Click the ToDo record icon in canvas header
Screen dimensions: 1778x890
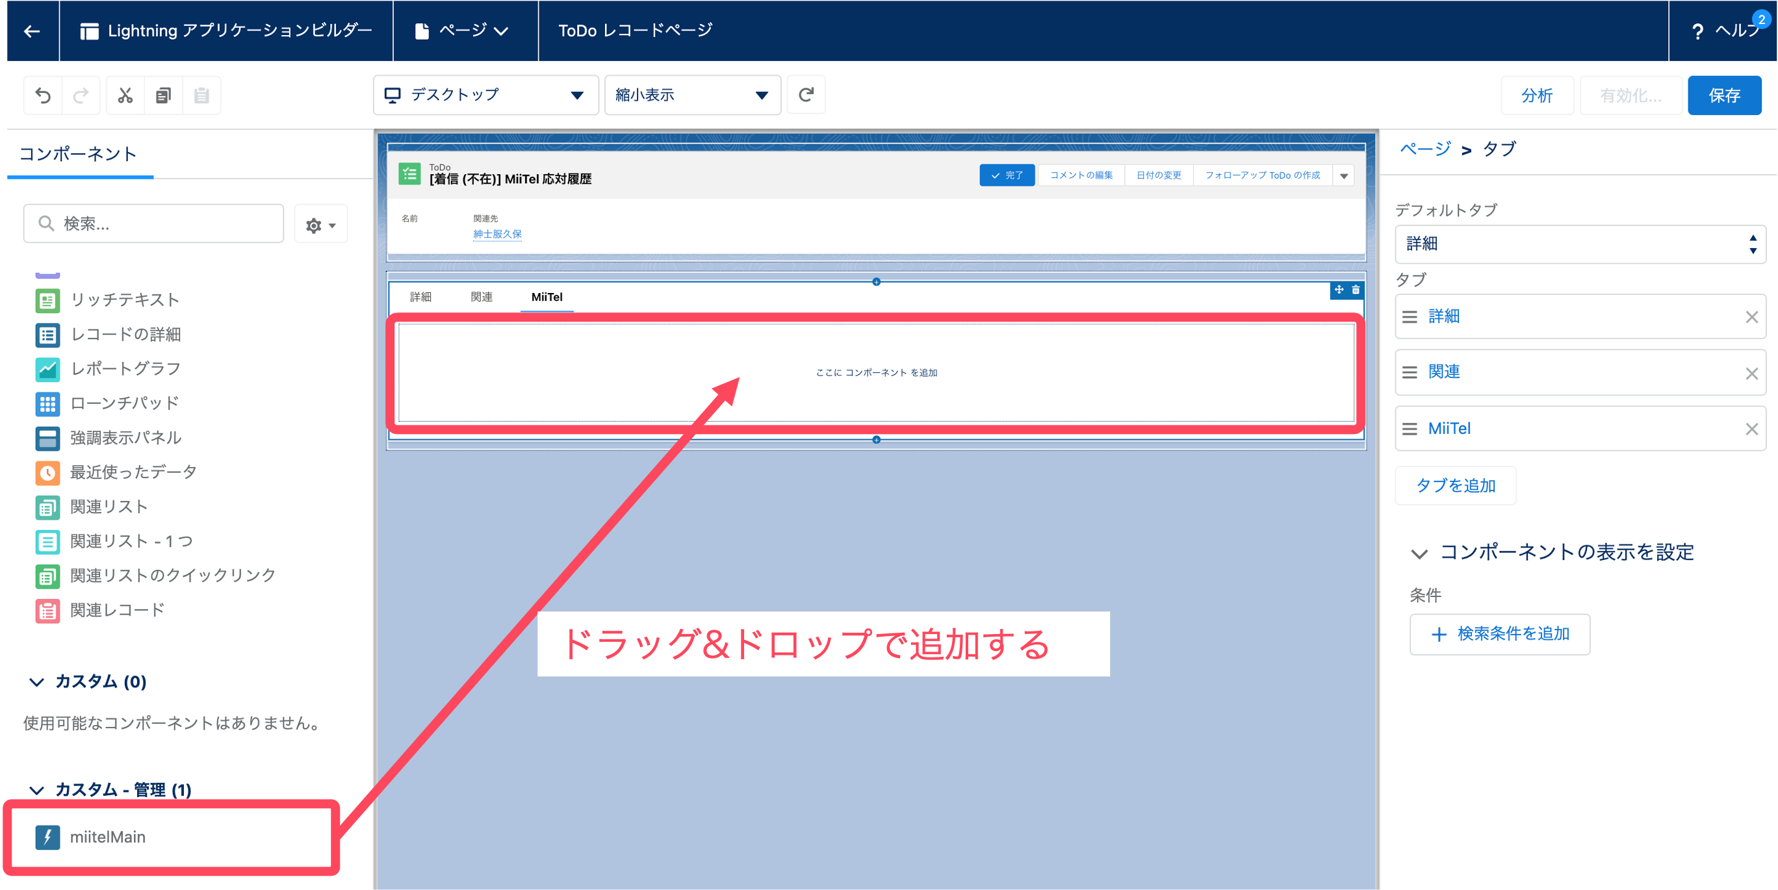click(x=409, y=174)
